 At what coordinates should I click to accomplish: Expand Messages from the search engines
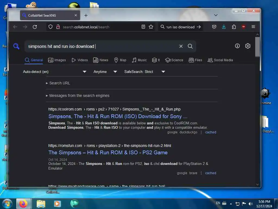point(78,96)
